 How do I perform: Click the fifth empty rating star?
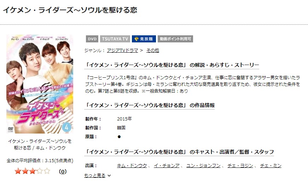coord(47,171)
